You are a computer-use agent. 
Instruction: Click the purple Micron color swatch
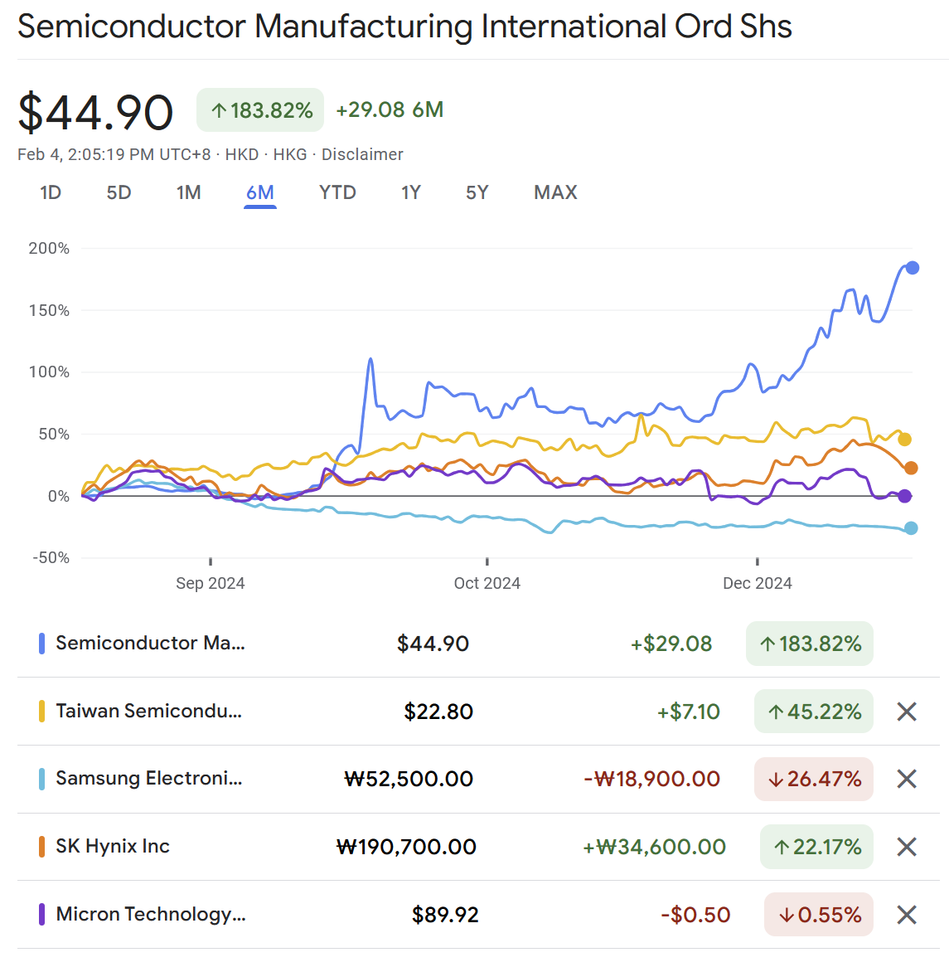(41, 914)
